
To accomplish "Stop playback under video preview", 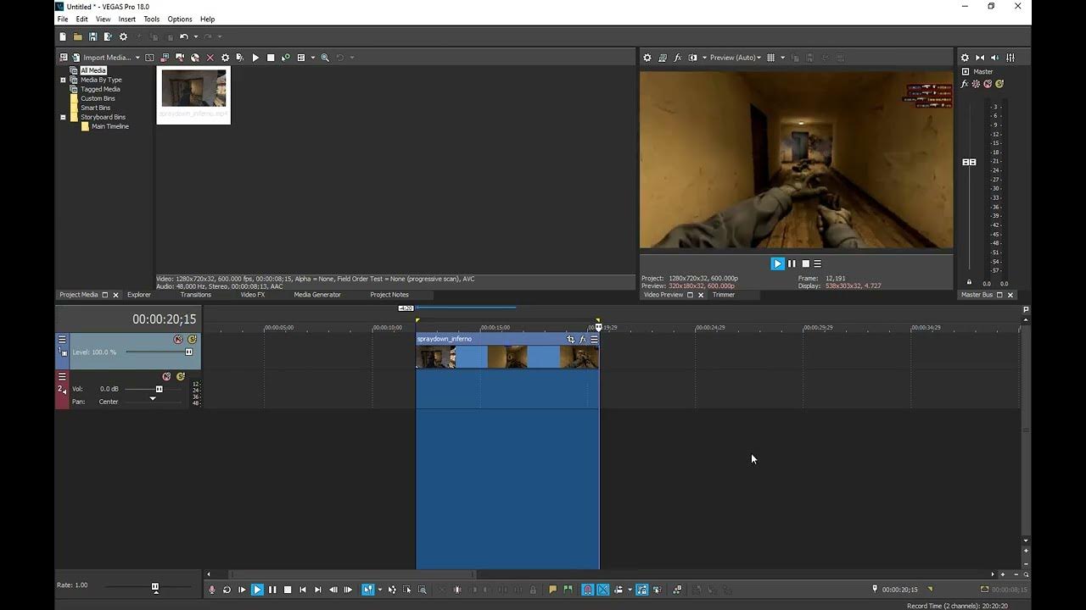I will pos(806,263).
